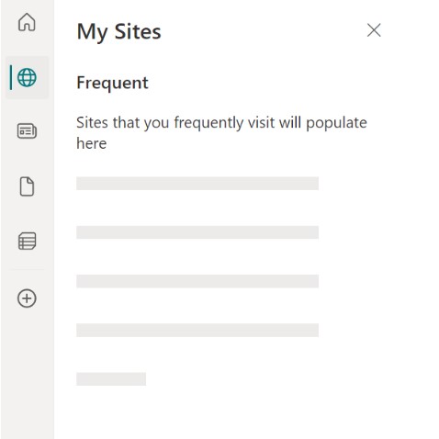Screen dimensions: 439x439
Task: Select the Frequent section heading
Action: pos(112,83)
